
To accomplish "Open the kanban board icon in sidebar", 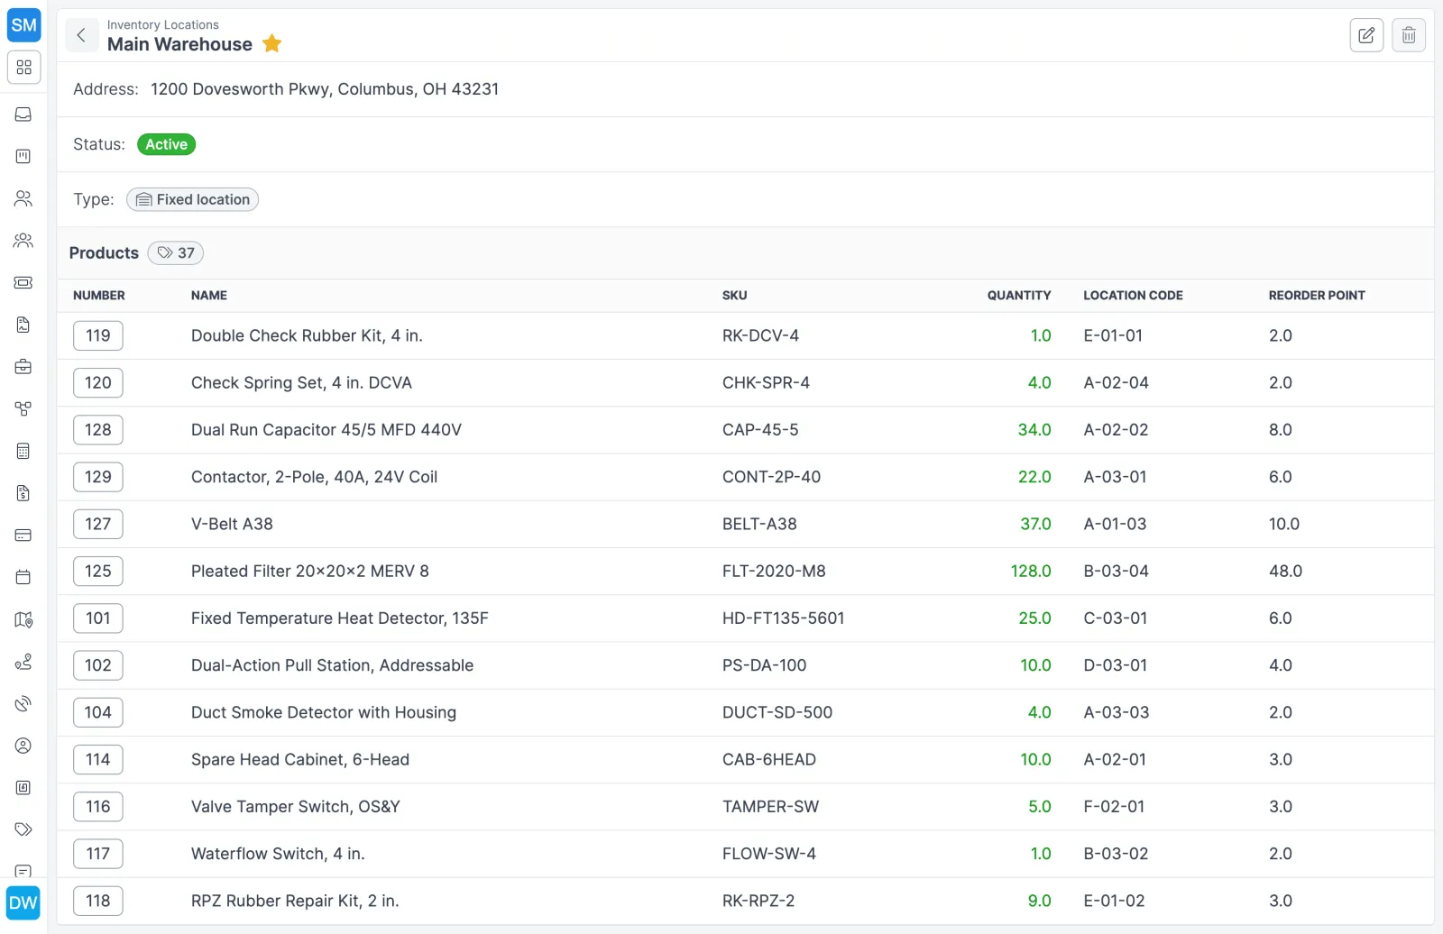I will (x=23, y=156).
